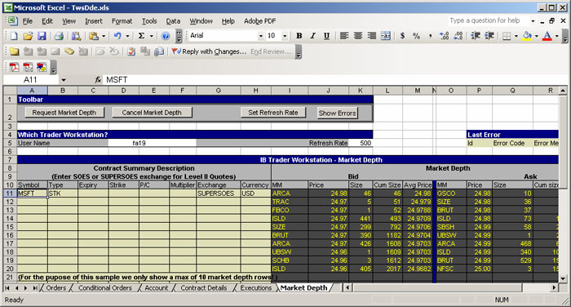
Task: Switch to the Executions sheet tab
Action: point(255,287)
